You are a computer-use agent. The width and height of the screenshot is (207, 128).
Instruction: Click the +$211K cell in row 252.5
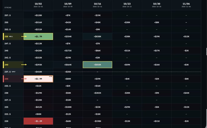point(38,29)
